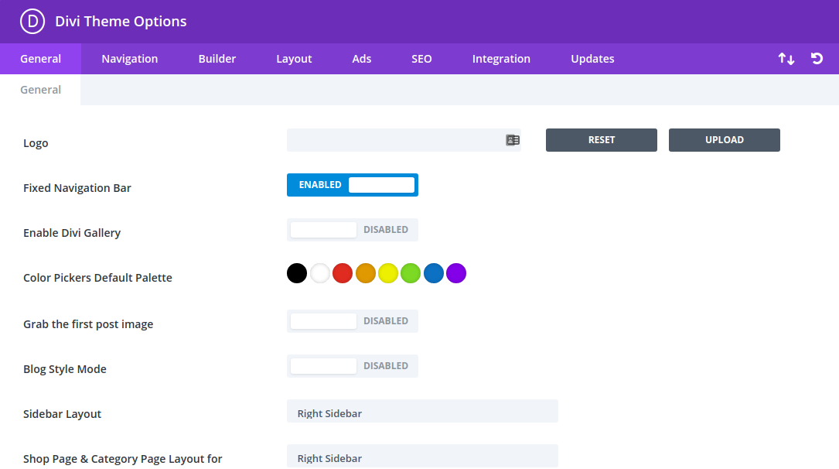Go to the Ads tab
The width and height of the screenshot is (839, 469).
pos(361,59)
